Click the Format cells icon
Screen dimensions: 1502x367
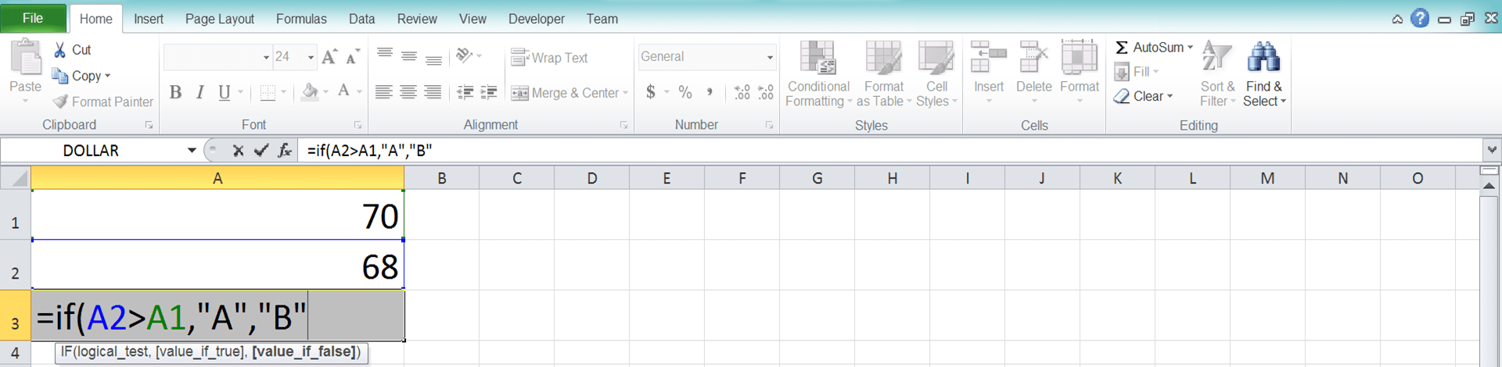coord(1080,58)
